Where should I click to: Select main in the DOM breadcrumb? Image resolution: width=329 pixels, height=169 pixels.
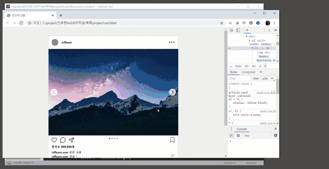point(239,66)
